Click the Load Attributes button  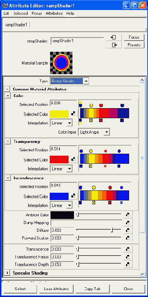click(56, 289)
